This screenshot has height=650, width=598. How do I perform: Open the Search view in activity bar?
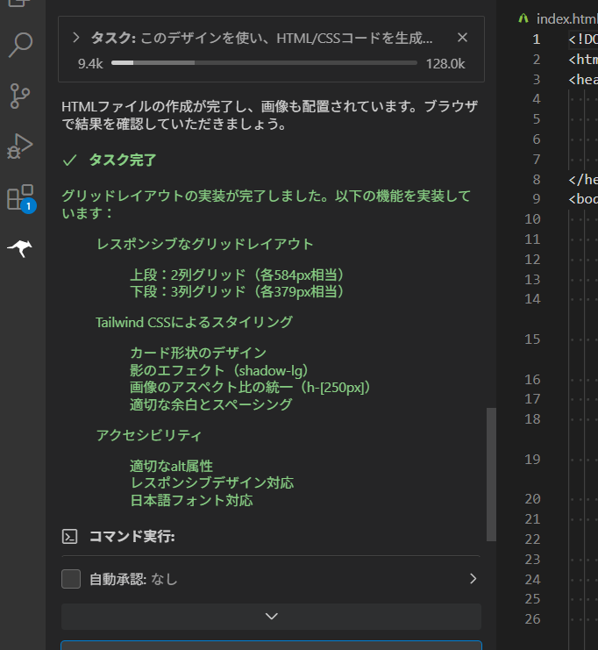[x=21, y=45]
